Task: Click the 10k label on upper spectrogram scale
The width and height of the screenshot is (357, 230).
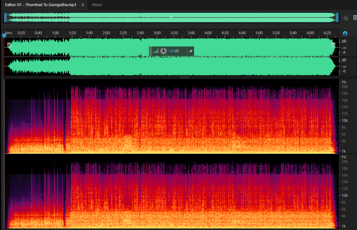Action: 344,120
